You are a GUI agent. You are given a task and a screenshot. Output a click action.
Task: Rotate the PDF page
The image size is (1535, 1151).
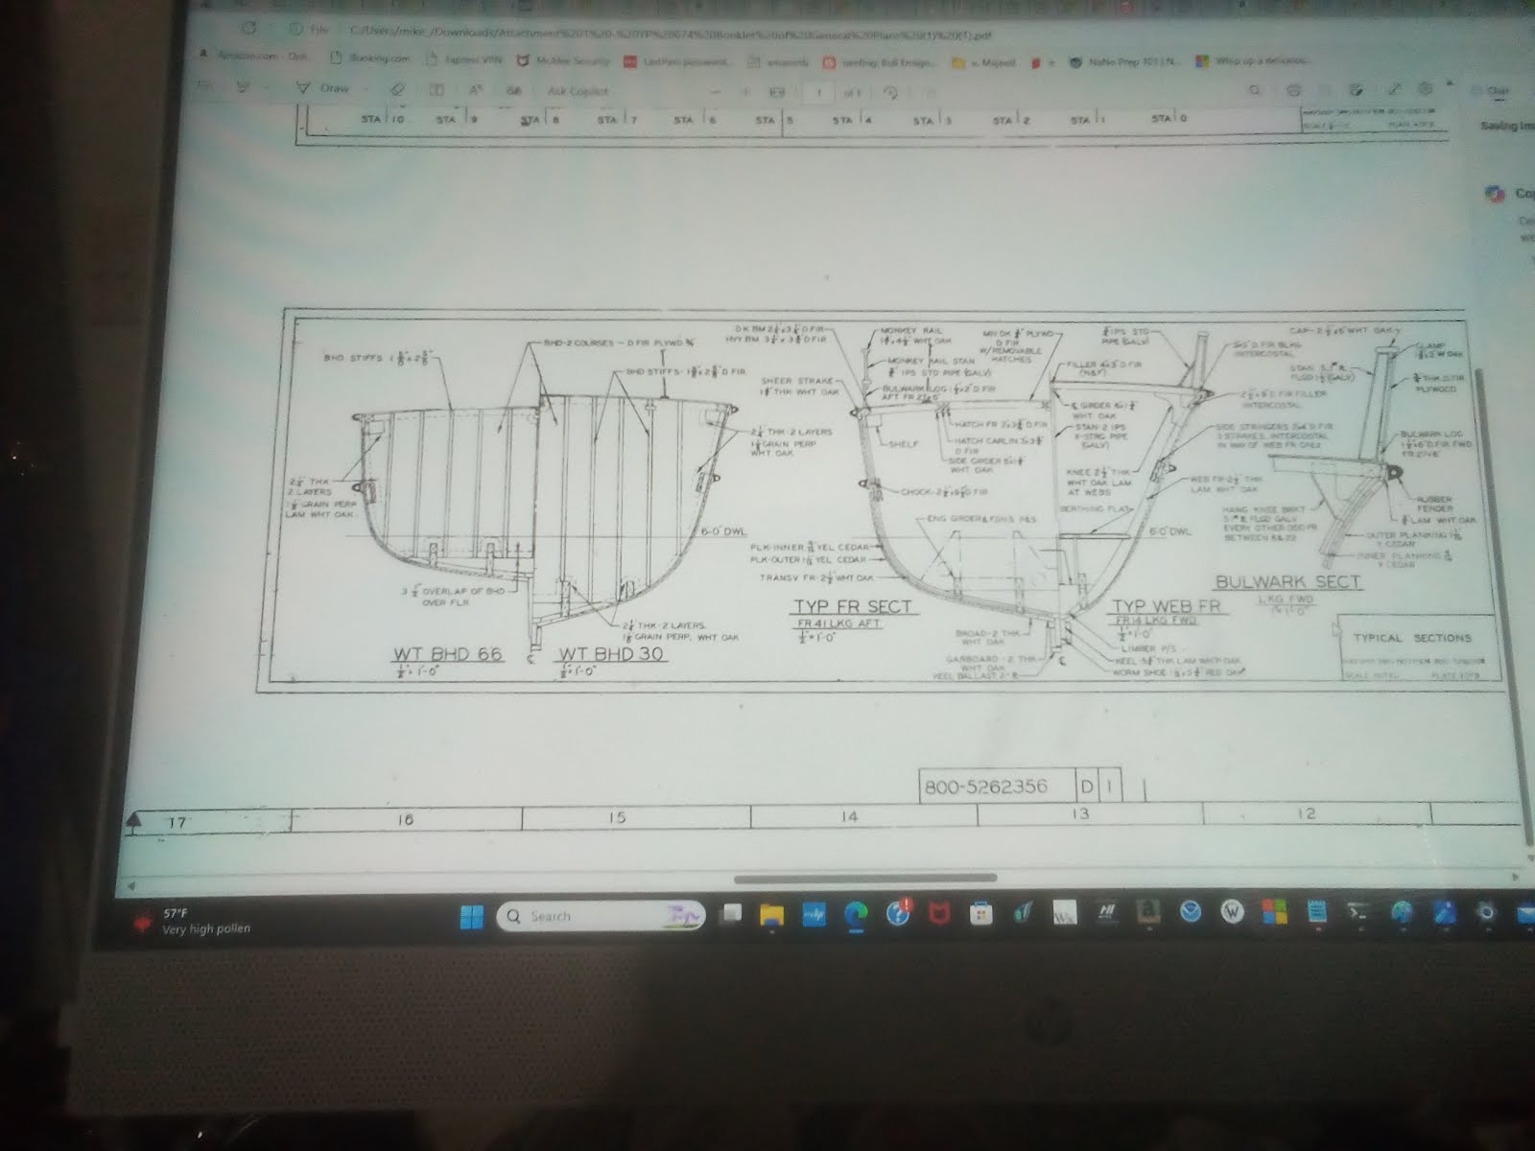point(891,93)
